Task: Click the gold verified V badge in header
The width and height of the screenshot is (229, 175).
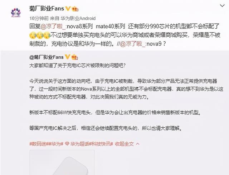Action: (68, 9)
